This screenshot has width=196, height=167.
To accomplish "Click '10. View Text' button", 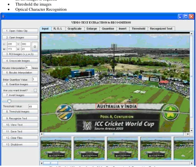I will point(20,125).
